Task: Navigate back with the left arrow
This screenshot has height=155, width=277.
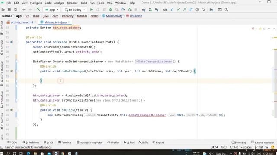Action: (24, 9)
